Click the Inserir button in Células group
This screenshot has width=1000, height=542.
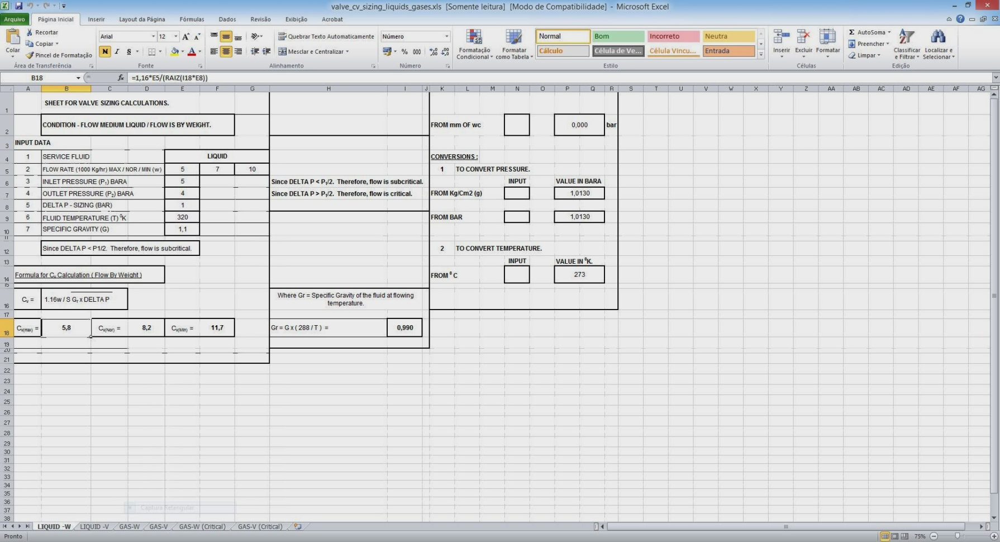(x=781, y=45)
